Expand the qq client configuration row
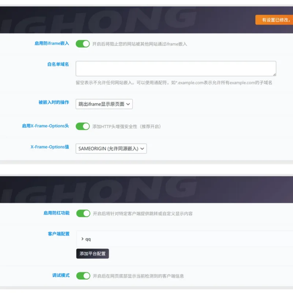The image size is (293, 293). point(185,239)
